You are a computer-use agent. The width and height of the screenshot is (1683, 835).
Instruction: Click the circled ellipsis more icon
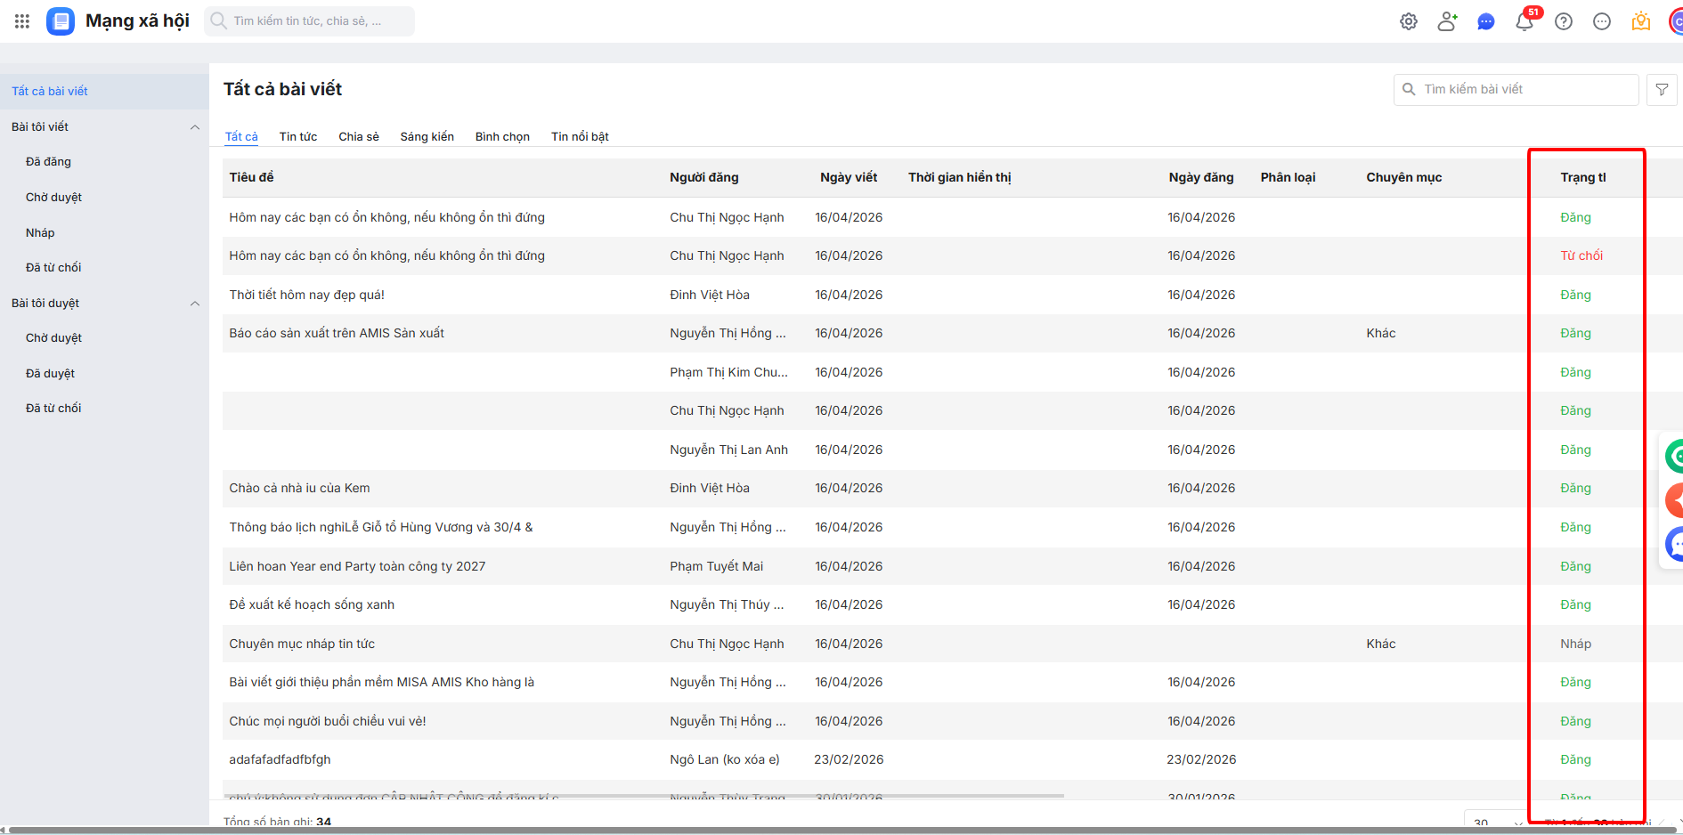[x=1602, y=21]
